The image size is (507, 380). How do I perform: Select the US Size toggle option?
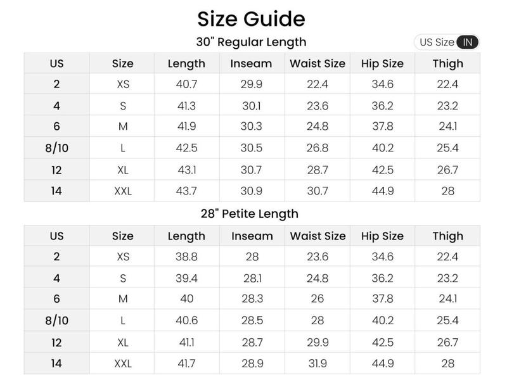click(x=436, y=42)
